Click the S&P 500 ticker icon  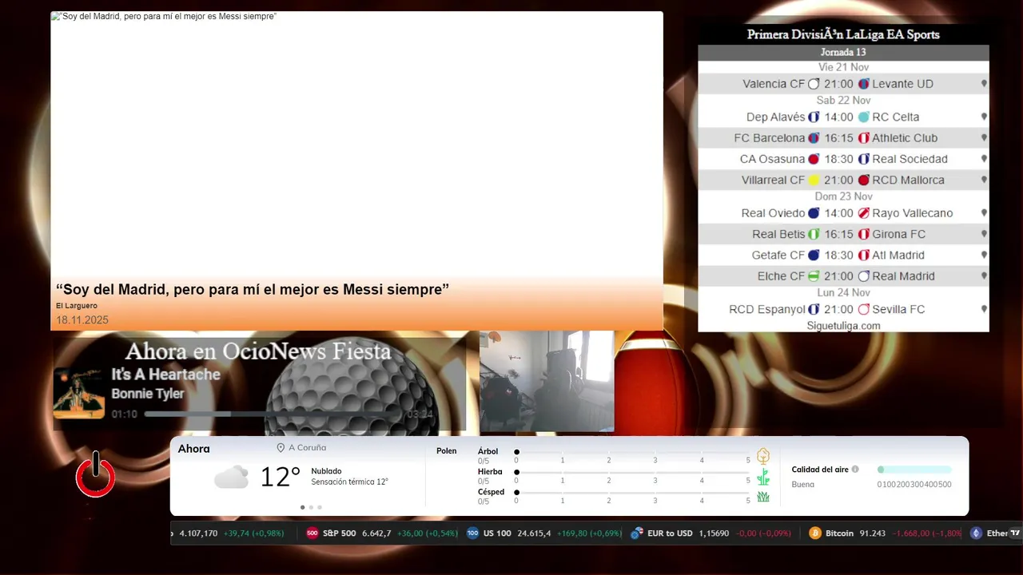coord(312,533)
